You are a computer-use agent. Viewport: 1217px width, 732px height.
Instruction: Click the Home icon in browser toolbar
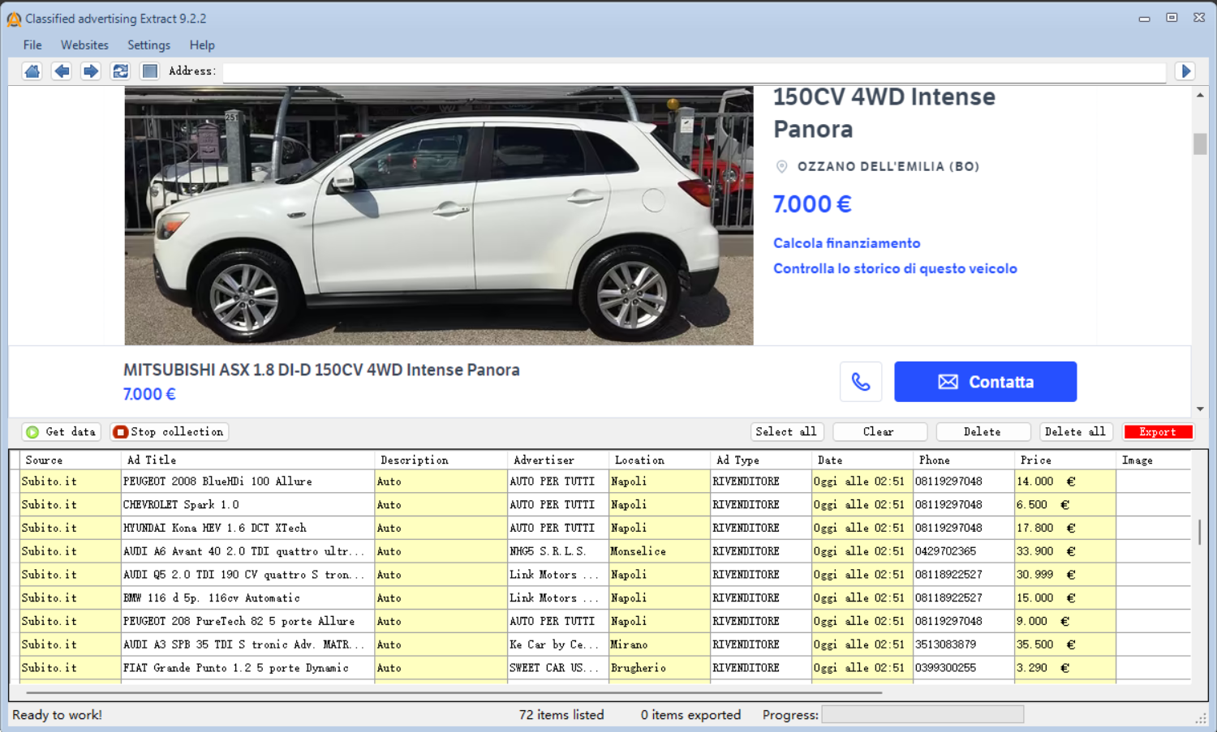click(x=32, y=71)
